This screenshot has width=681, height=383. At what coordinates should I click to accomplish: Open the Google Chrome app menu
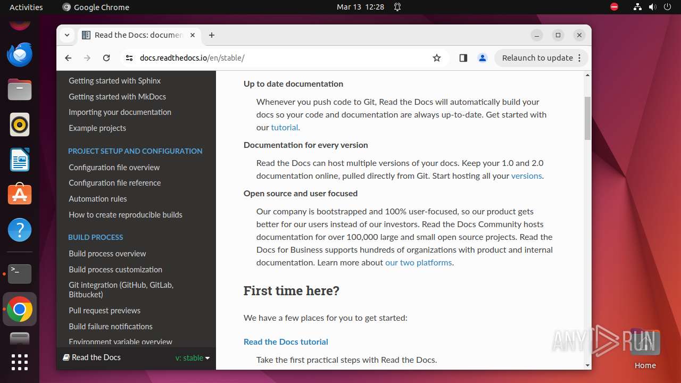tap(96, 7)
